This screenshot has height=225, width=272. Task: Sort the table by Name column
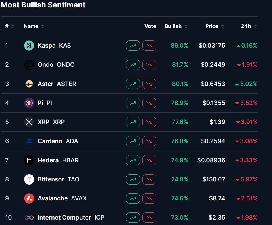coord(34,26)
